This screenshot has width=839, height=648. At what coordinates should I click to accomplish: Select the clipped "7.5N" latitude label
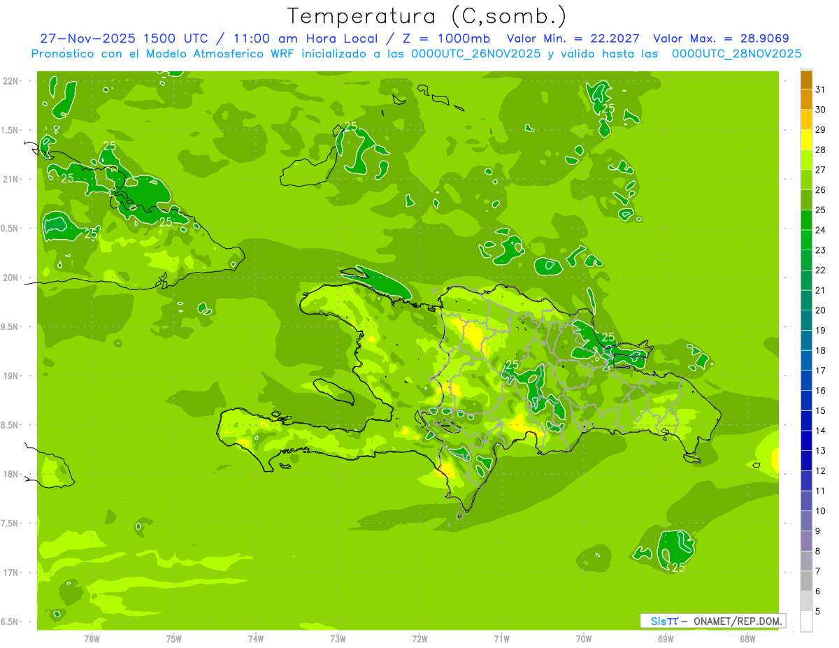pos(10,523)
